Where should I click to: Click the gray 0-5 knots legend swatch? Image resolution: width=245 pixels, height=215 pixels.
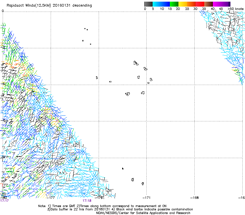tap(148, 4)
